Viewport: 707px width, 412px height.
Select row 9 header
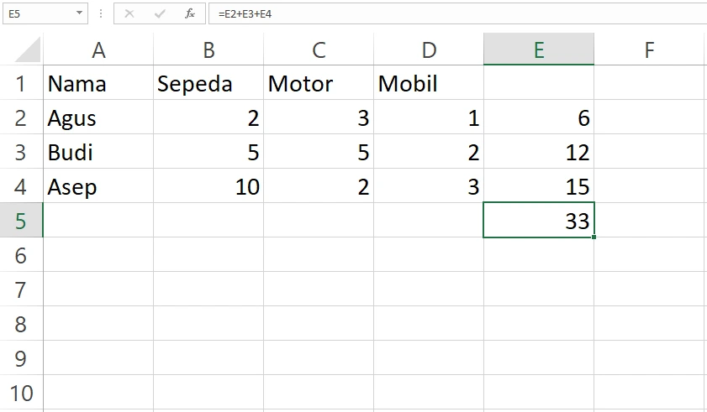click(21, 358)
